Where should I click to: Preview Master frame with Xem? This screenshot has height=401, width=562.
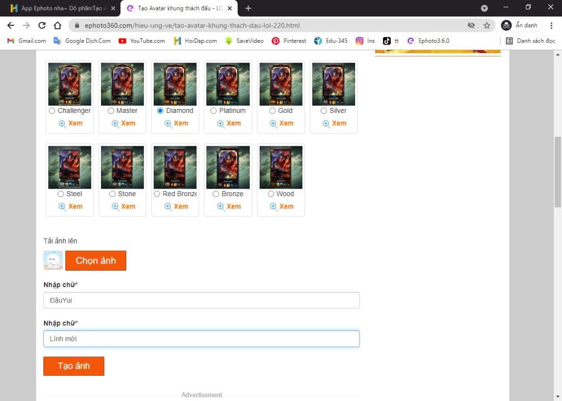pos(123,123)
